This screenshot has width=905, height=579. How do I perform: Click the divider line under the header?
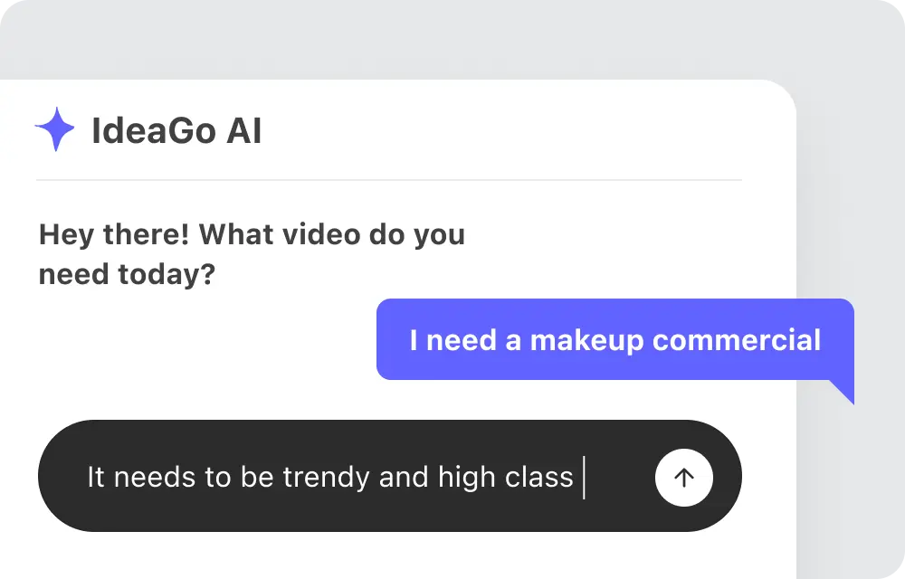click(389, 180)
